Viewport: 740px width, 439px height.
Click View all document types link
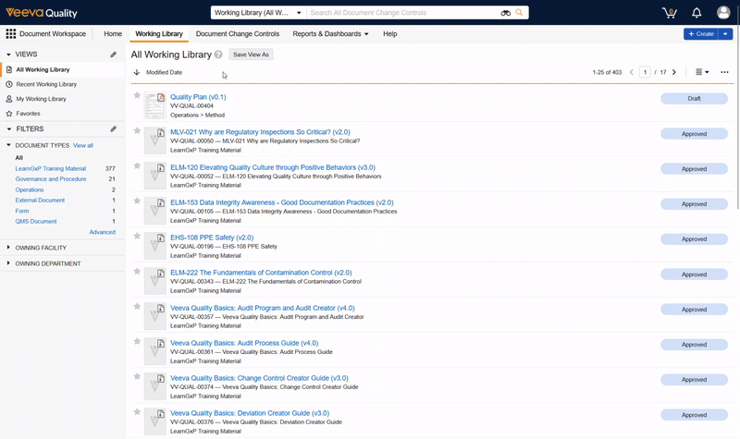83,145
